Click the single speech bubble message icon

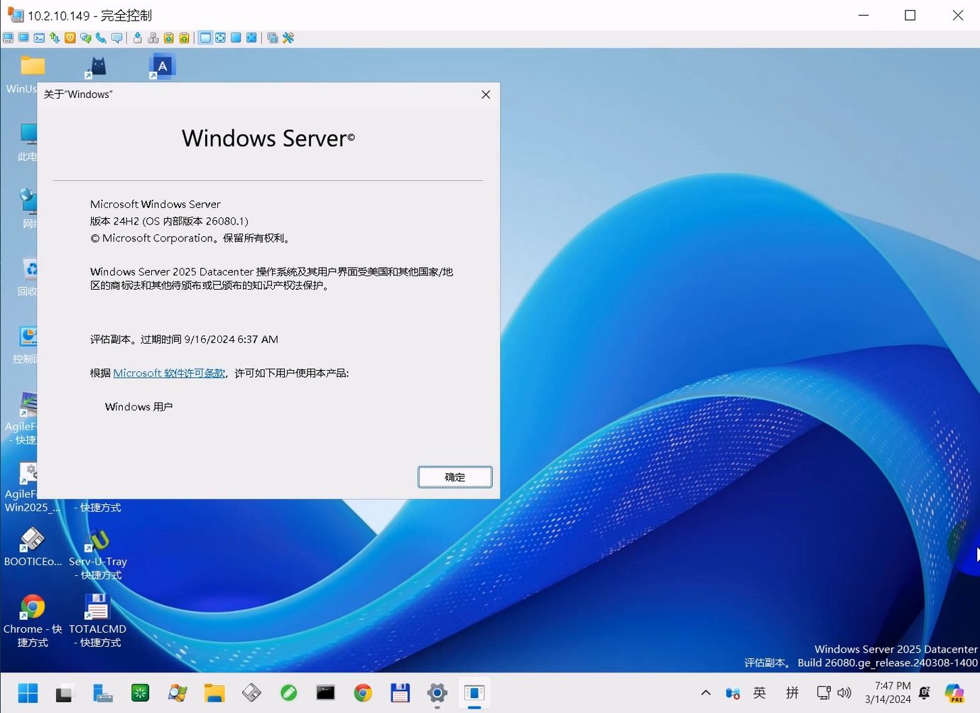117,38
